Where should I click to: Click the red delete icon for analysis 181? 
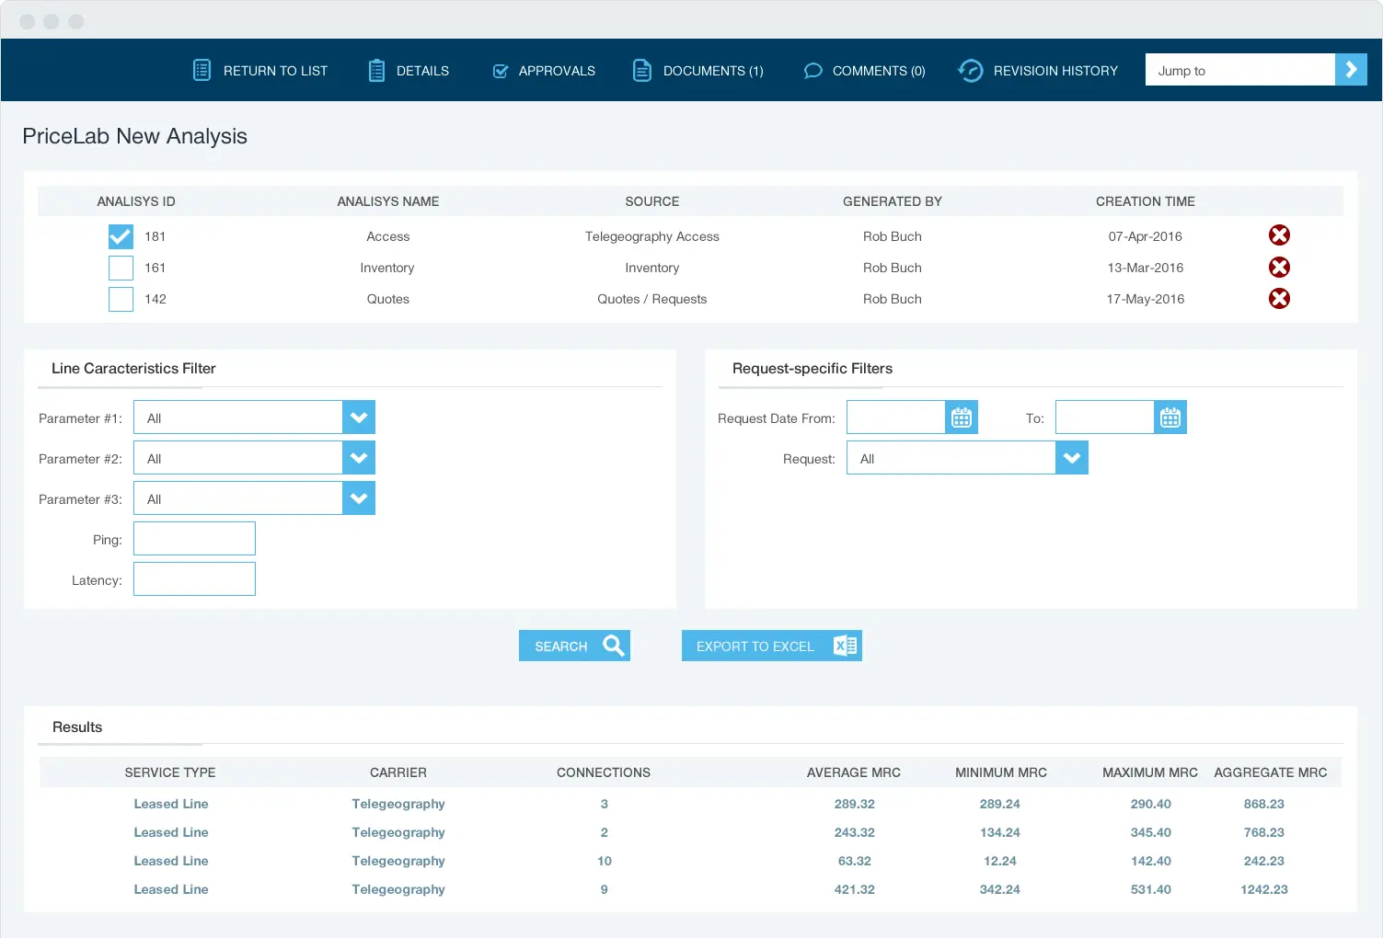1278,235
